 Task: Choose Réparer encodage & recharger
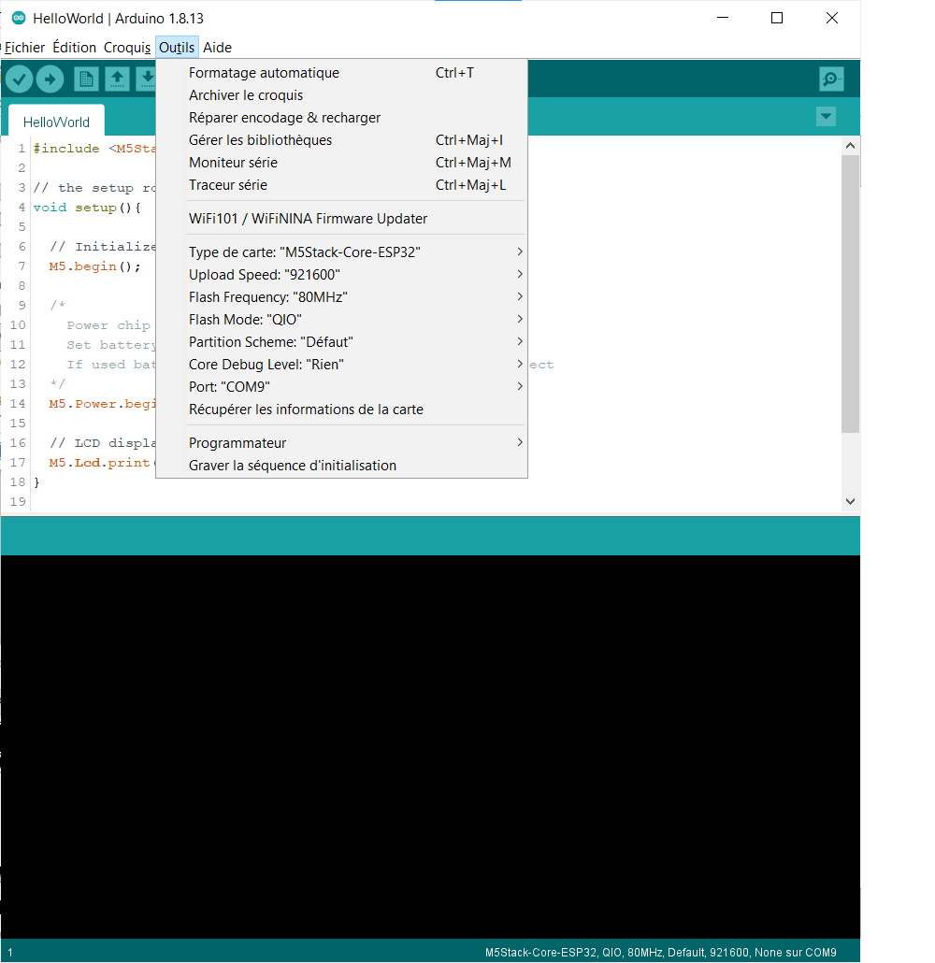point(341,117)
